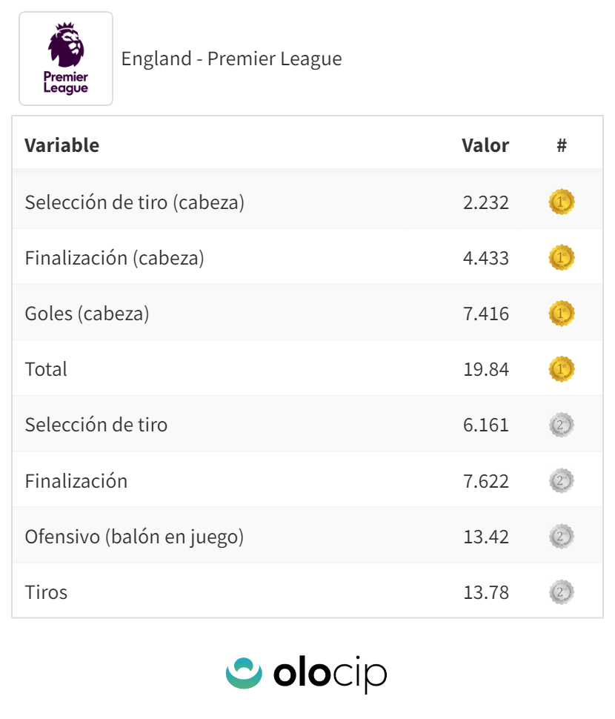Viewport: 615px width, 719px height.
Task: Click the Premier League lion logo
Action: pyautogui.click(x=66, y=59)
